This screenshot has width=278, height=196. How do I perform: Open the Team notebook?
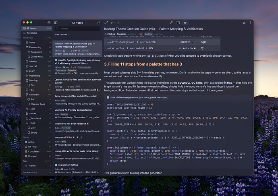tap(37, 109)
